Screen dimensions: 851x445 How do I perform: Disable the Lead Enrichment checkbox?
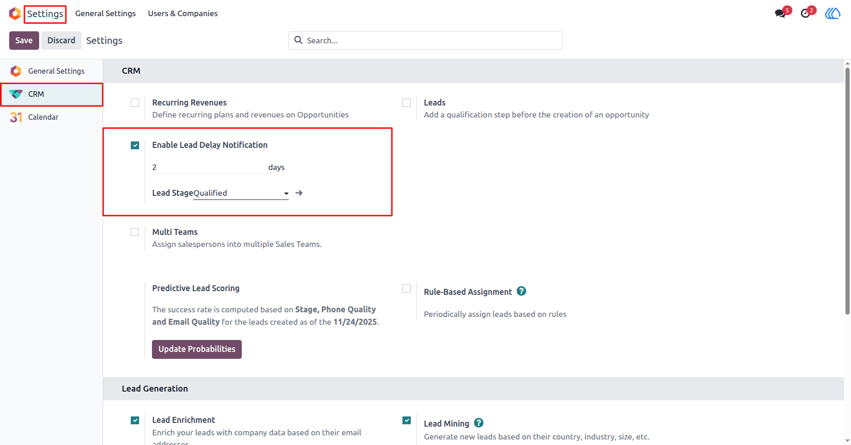tap(135, 420)
